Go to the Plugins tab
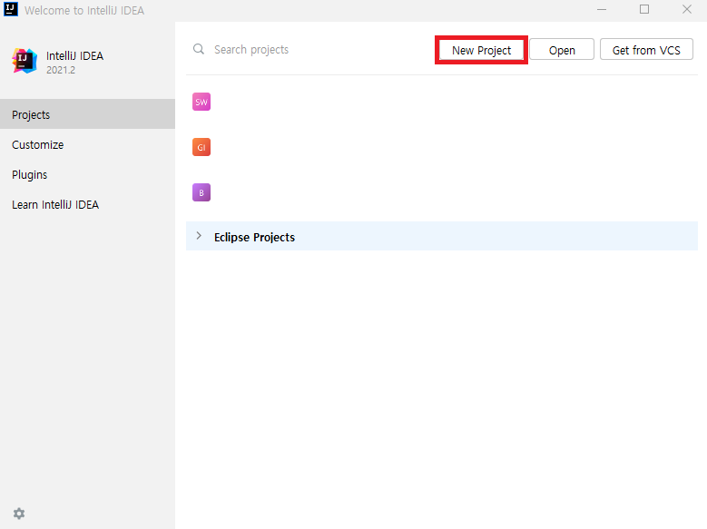Image resolution: width=707 pixels, height=529 pixels. coord(87,174)
